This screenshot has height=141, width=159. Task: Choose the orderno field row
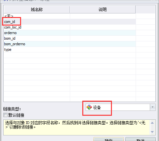pyautogui.click(x=70, y=33)
